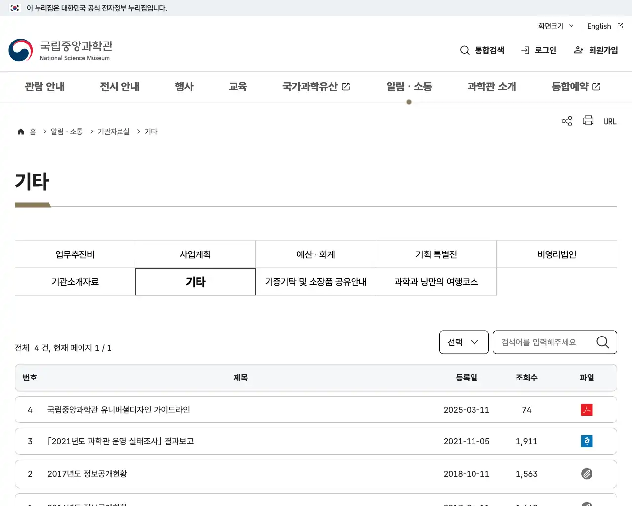Download the HWP file for 2021년도 과학관 운영 실태조사
The height and width of the screenshot is (506, 632).
[586, 441]
